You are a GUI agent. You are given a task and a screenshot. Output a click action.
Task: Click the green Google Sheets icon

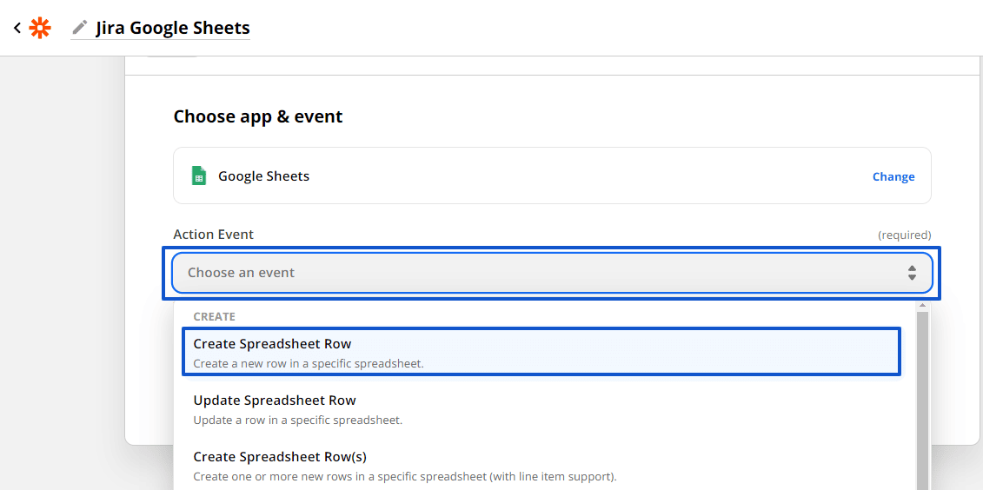(199, 175)
